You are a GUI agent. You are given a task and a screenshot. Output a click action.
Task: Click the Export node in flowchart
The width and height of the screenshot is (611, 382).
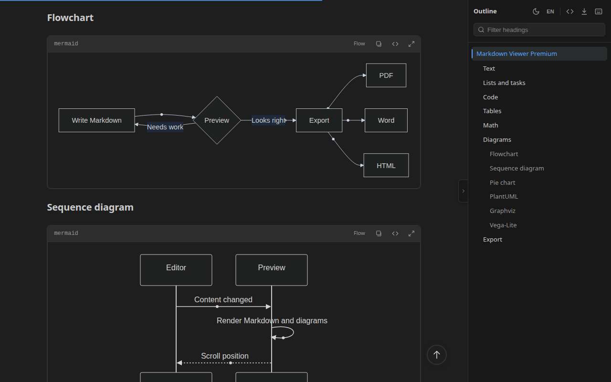coord(319,120)
